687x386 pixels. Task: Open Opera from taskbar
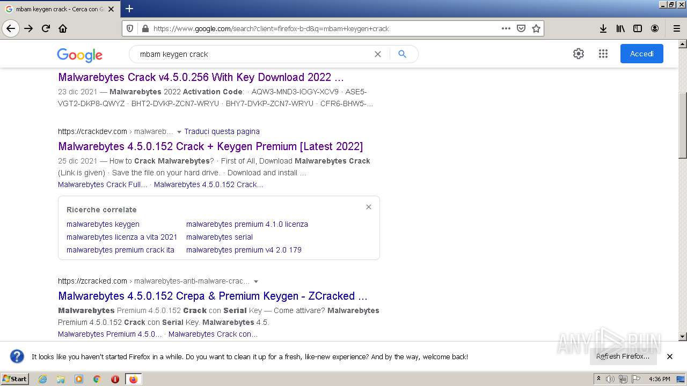pyautogui.click(x=115, y=379)
